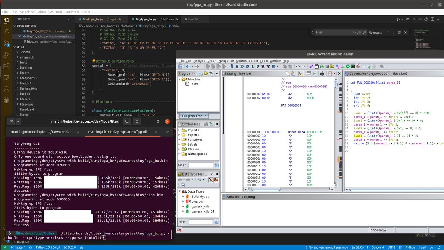The width and height of the screenshot is (444, 250).
Task: Open the Data Type Manager dropdown menu arrow
Action: [212, 174]
